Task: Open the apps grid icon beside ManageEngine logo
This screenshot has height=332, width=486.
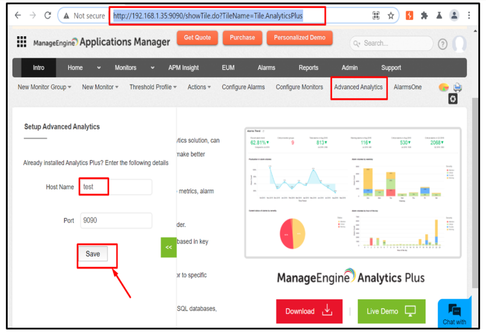Action: (x=22, y=42)
